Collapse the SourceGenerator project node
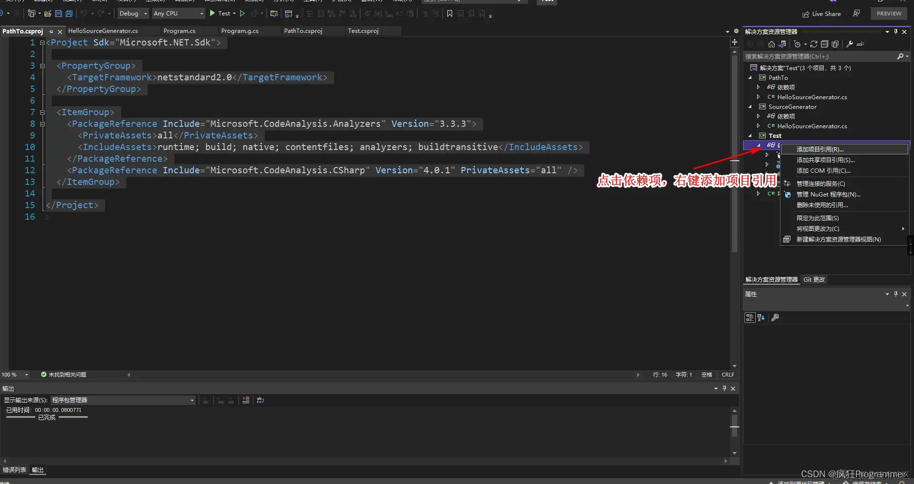The height and width of the screenshot is (484, 914). (x=750, y=107)
